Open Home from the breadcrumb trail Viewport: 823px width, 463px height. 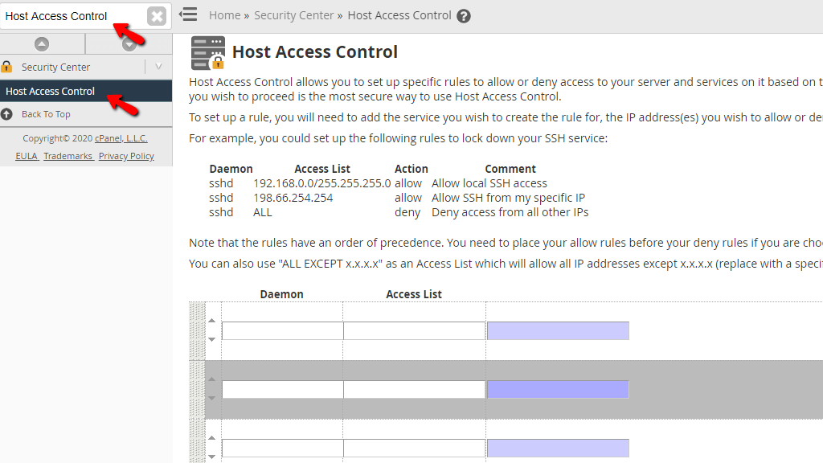[224, 14]
